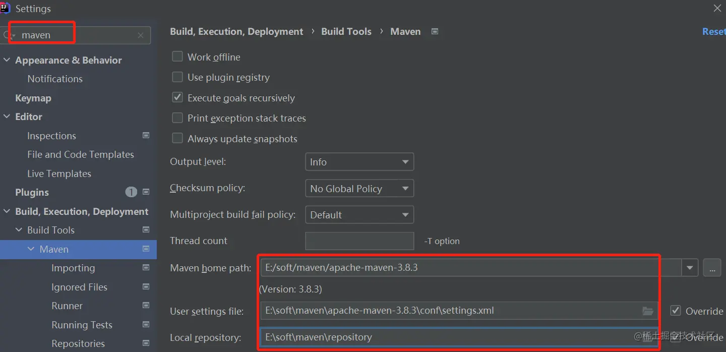Open the Output level dropdown
726x352 pixels.
tap(359, 162)
